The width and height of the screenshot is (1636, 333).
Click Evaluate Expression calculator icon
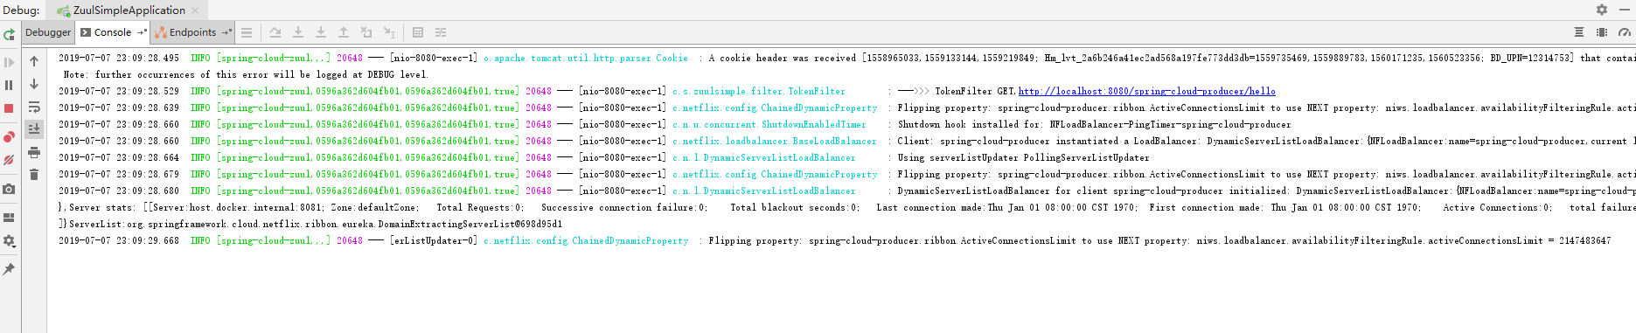tap(418, 32)
